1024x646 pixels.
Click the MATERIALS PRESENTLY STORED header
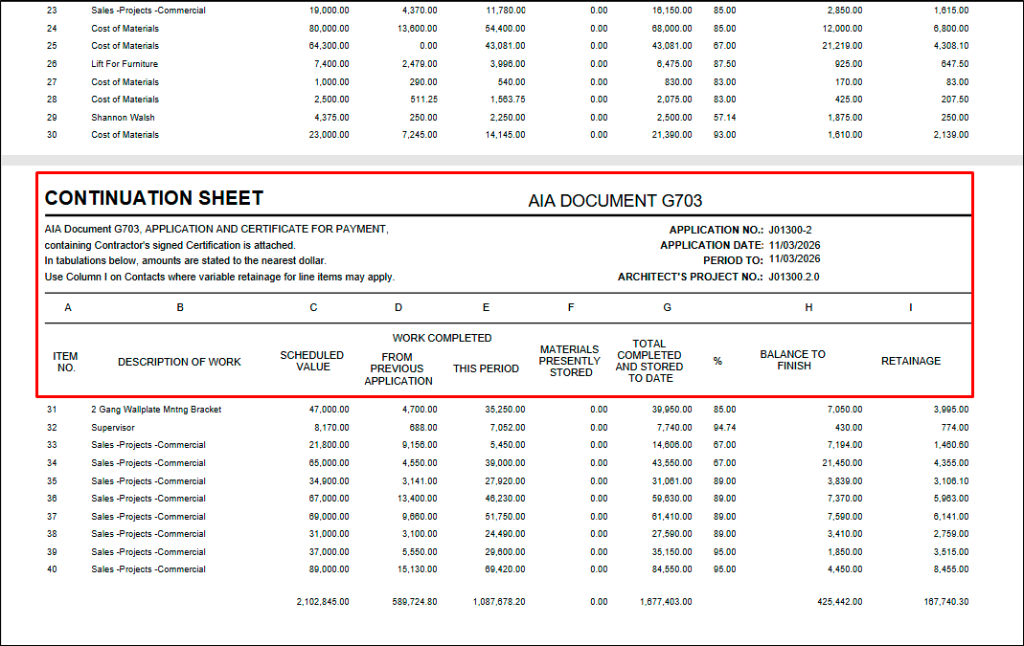click(570, 361)
